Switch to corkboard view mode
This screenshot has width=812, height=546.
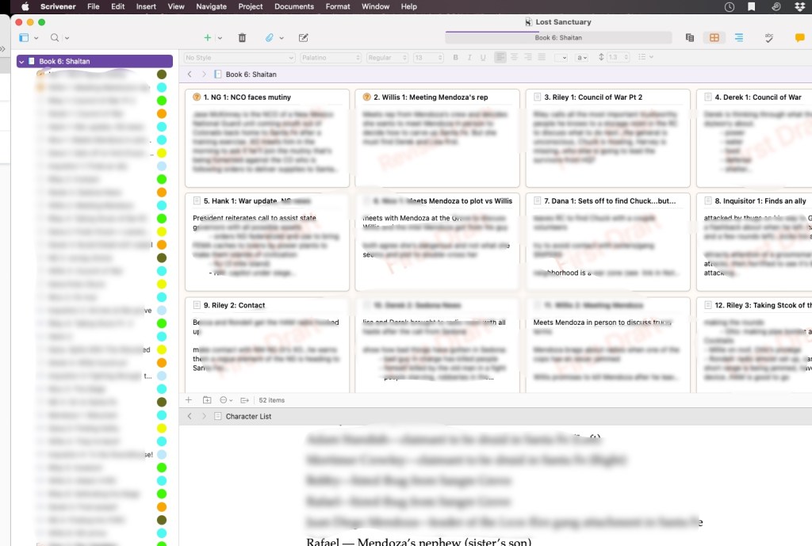714,37
